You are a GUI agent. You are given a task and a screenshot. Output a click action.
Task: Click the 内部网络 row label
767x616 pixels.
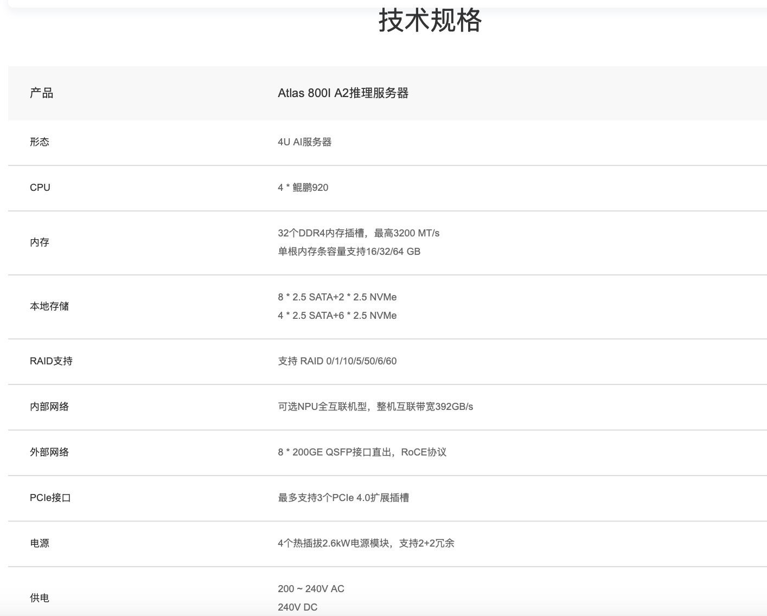click(x=49, y=407)
